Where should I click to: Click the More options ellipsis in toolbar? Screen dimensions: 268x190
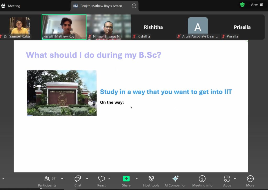[x=250, y=181]
